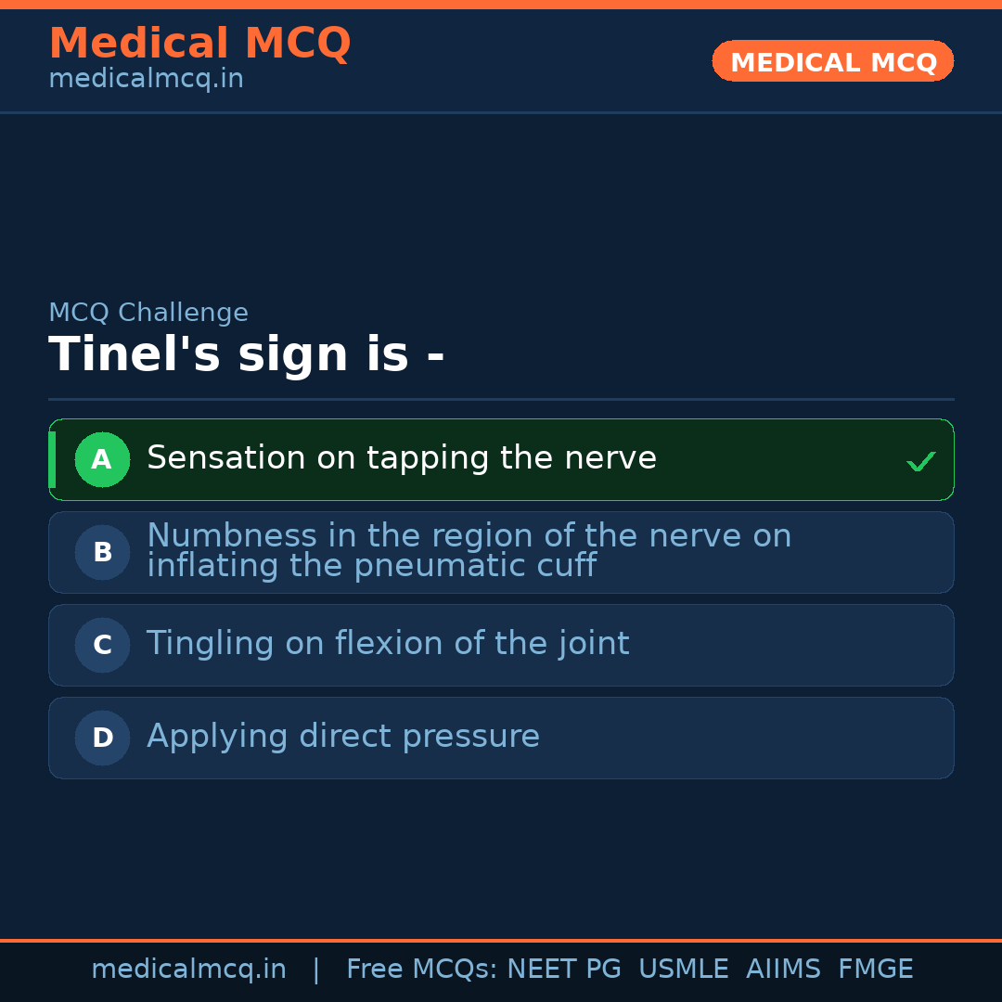Click the AIIMS footer label

783,970
